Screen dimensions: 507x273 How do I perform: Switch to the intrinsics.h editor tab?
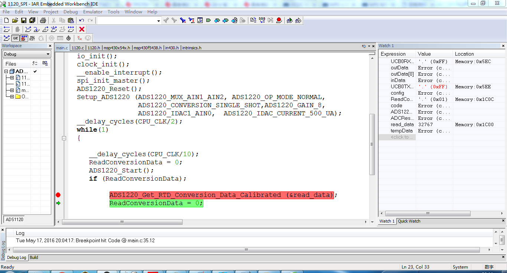[x=192, y=48]
